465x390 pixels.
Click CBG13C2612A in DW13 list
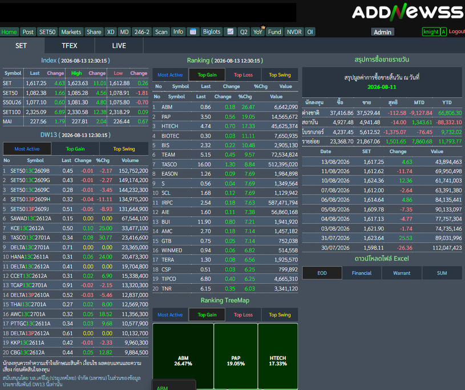coord(27,352)
